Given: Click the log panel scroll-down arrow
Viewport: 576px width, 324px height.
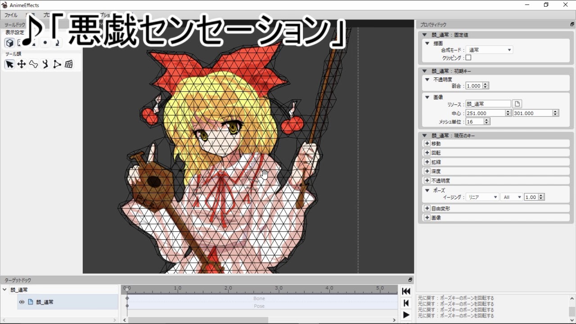Looking at the screenshot, I should coord(572,320).
